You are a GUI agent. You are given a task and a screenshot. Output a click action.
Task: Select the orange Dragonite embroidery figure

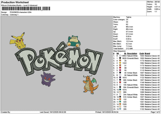coord(90,85)
